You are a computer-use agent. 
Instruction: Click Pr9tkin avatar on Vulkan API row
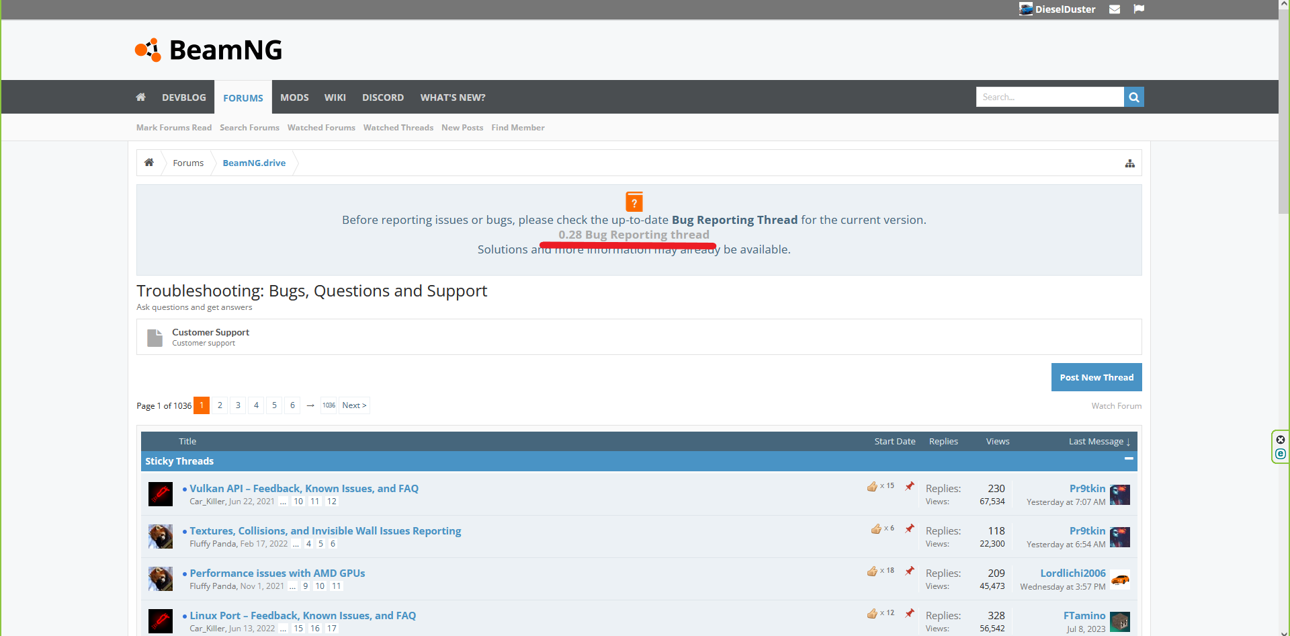click(1120, 495)
